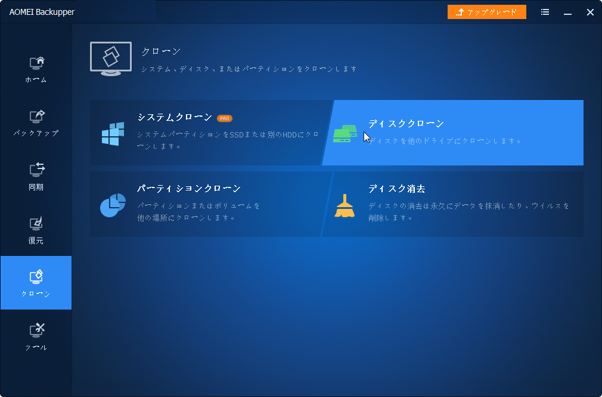Click the クローン label in sidebar
The width and height of the screenshot is (602, 397).
pyautogui.click(x=36, y=294)
